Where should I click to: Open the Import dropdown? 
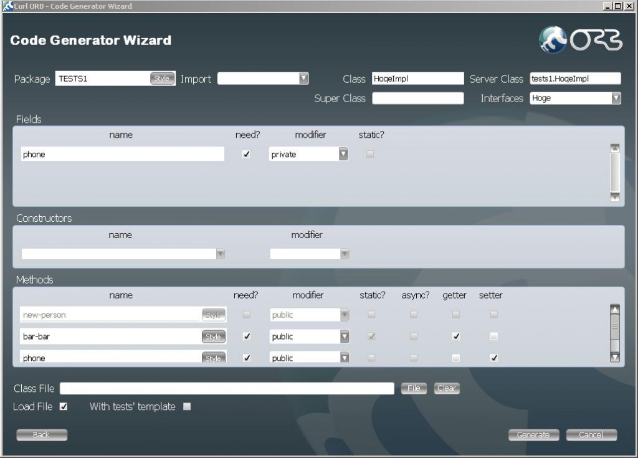point(303,78)
